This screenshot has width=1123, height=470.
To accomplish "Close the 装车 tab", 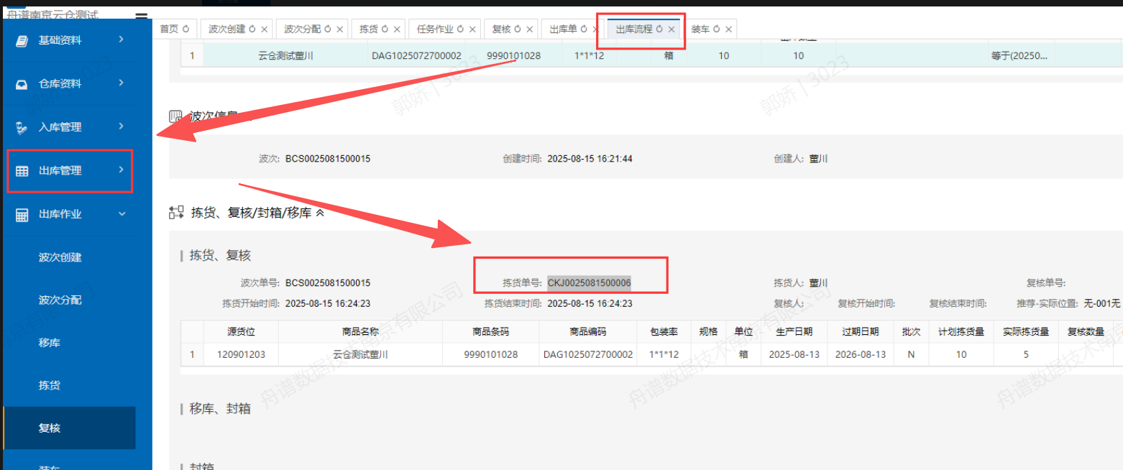I will (x=728, y=29).
